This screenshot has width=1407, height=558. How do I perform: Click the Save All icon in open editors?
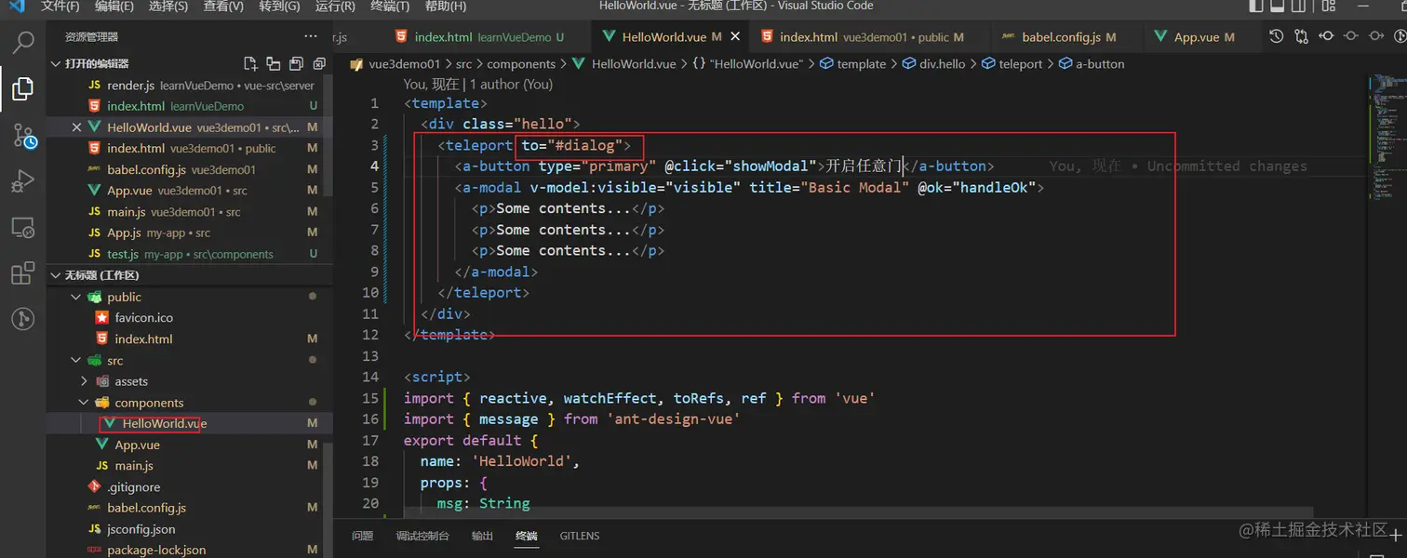click(x=296, y=64)
